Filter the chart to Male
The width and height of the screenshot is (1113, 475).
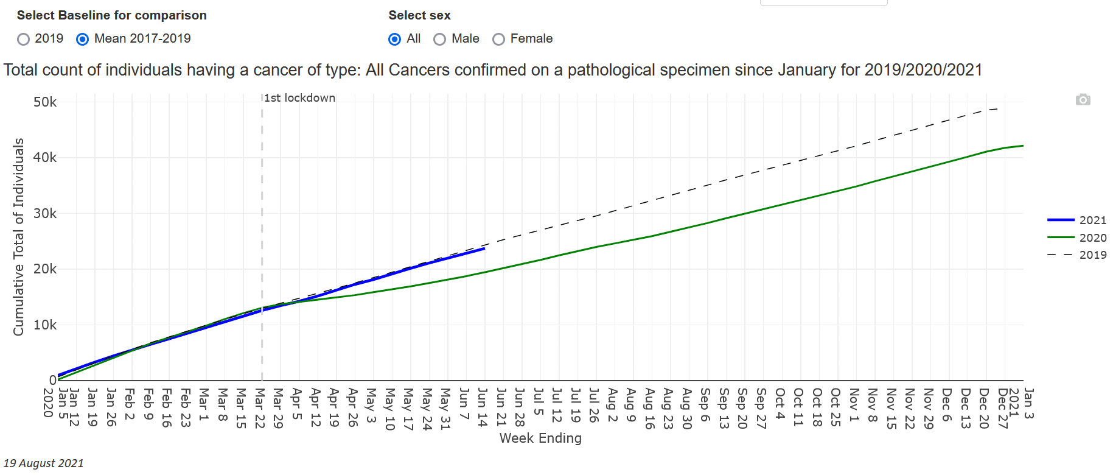pyautogui.click(x=439, y=40)
